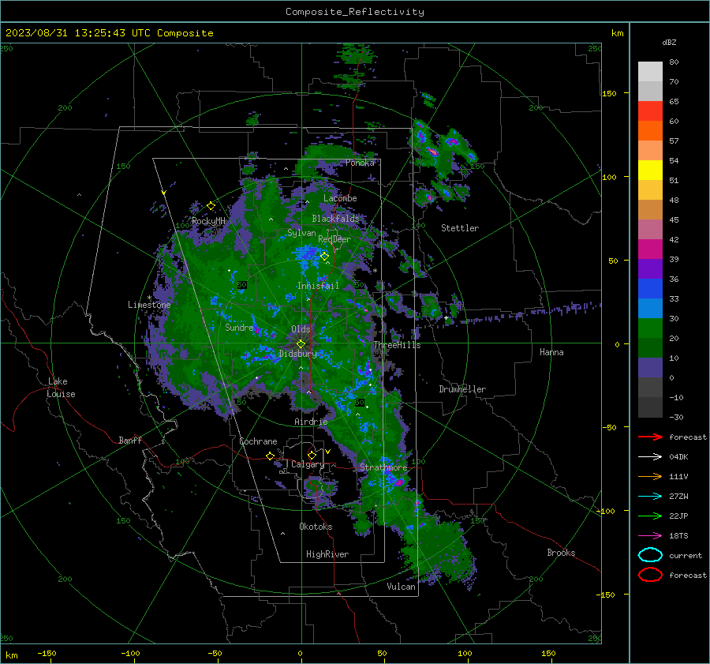Click the yellow diamond marker above RockyMH
Screen dimensions: 710x664
(211, 206)
